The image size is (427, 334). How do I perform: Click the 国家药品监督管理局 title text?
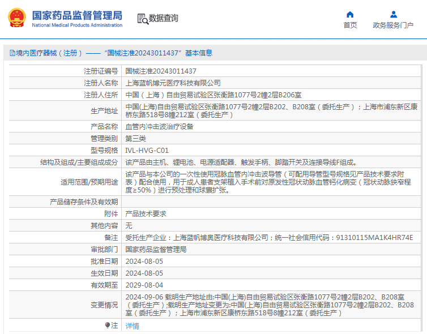[x=77, y=14]
